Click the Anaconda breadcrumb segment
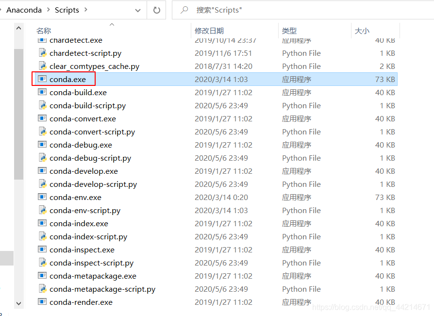The image size is (434, 316). 24,10
